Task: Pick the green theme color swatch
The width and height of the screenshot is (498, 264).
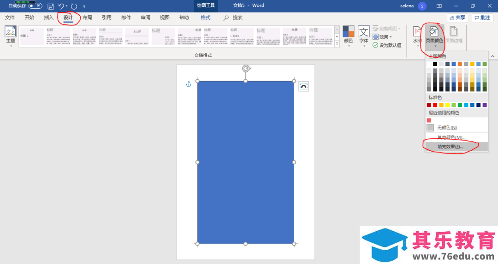Action: click(485, 64)
